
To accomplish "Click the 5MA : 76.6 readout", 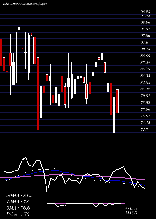I will pyautogui.click(x=18, y=208).
